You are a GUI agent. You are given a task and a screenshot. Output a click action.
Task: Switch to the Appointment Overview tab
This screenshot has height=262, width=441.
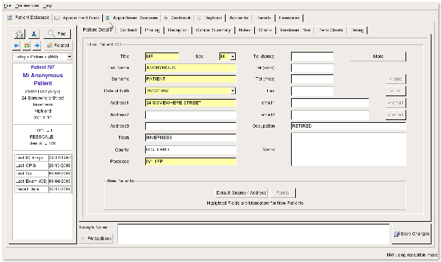point(132,18)
